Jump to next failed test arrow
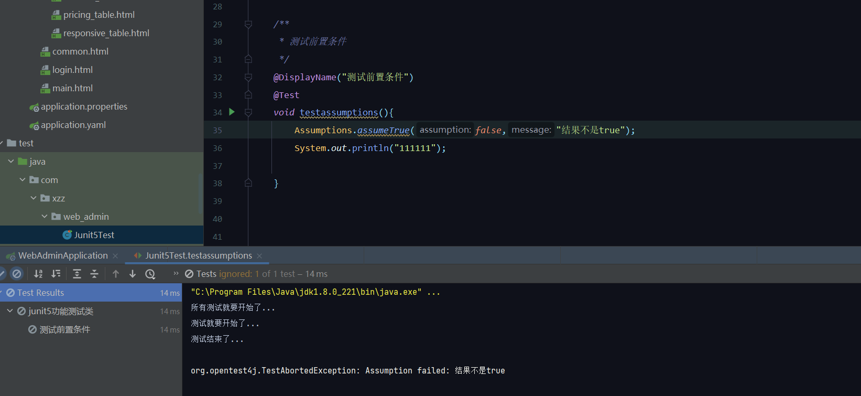This screenshot has width=861, height=396. (x=133, y=274)
